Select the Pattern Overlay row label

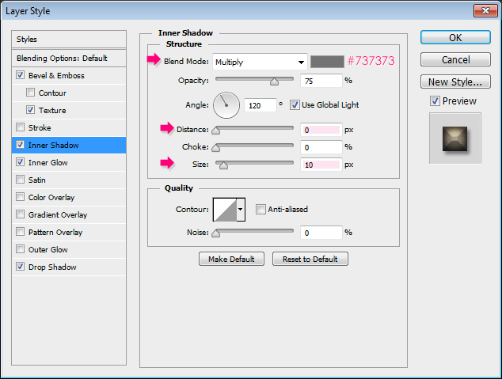(x=55, y=232)
